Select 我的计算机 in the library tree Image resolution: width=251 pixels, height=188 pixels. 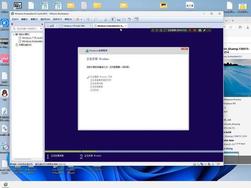point(24,34)
